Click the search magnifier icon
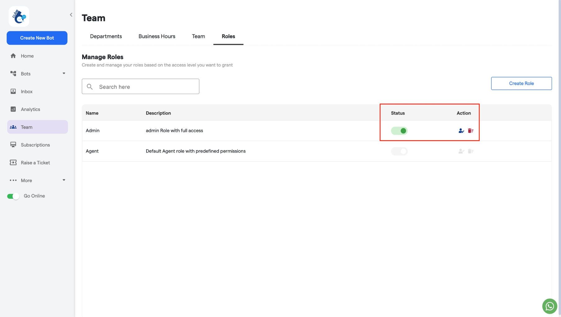 point(90,87)
